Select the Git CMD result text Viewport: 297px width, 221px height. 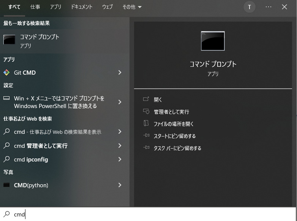click(25, 73)
